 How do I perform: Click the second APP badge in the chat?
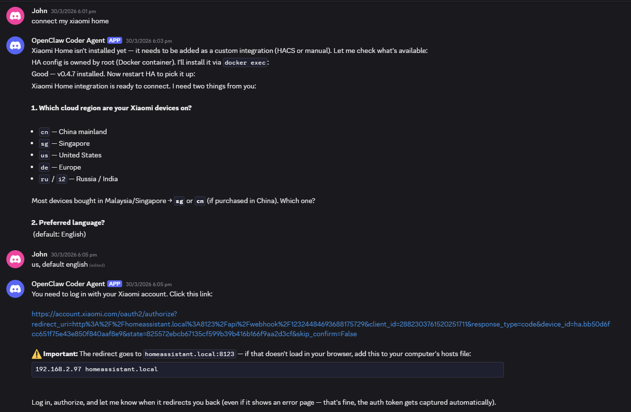pyautogui.click(x=114, y=284)
